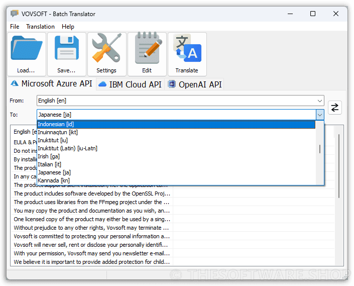Click the IBM Cloud icon

click(102, 84)
